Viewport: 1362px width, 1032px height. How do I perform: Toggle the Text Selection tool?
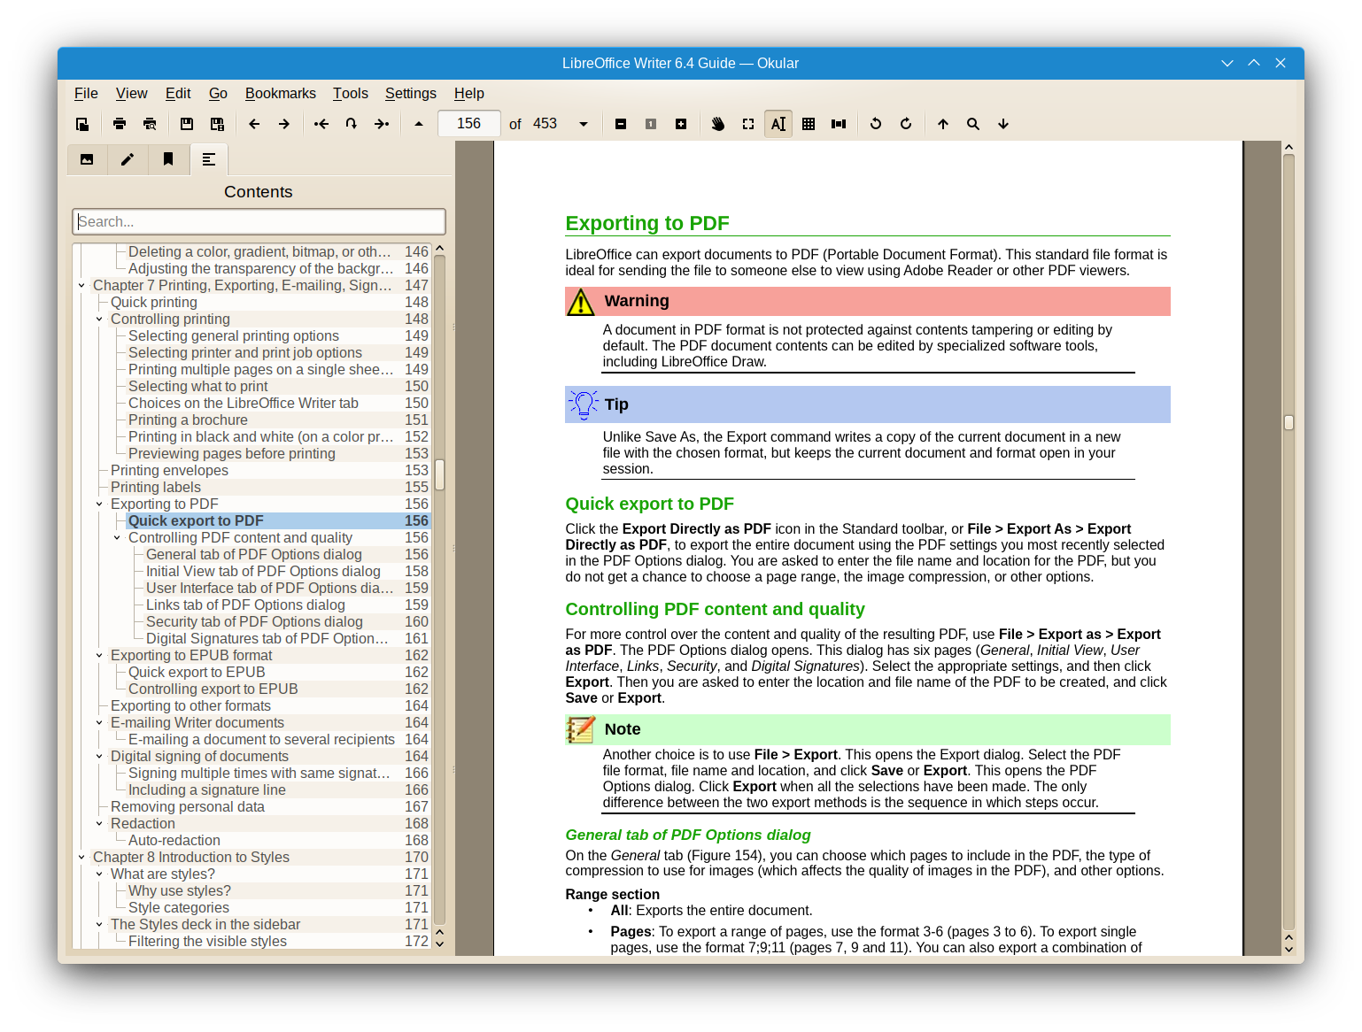778,124
